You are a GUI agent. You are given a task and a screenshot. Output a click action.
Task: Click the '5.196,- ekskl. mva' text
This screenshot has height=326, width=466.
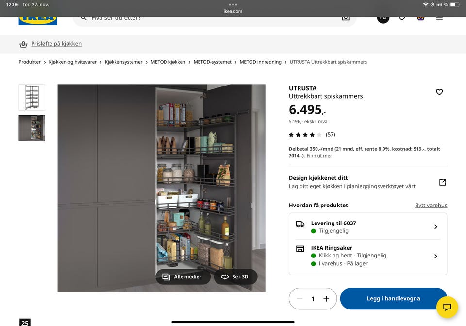point(308,121)
